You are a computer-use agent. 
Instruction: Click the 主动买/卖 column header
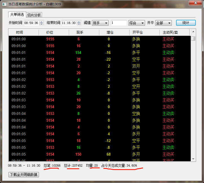[x=170, y=32]
